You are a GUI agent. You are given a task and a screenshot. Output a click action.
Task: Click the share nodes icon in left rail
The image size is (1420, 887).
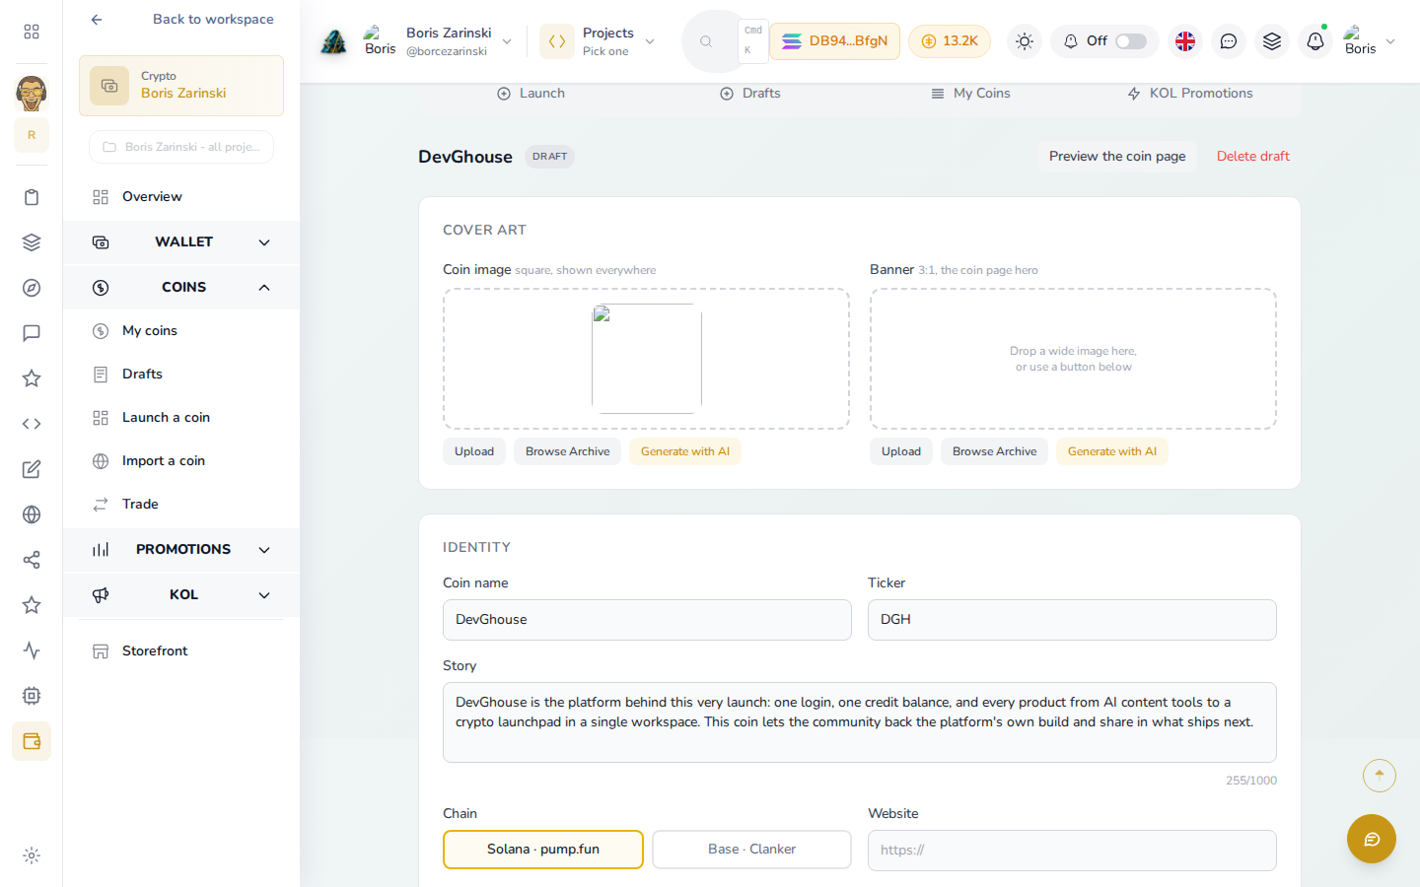32,560
